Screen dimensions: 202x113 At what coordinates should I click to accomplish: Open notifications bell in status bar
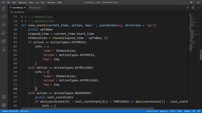pos(199,111)
